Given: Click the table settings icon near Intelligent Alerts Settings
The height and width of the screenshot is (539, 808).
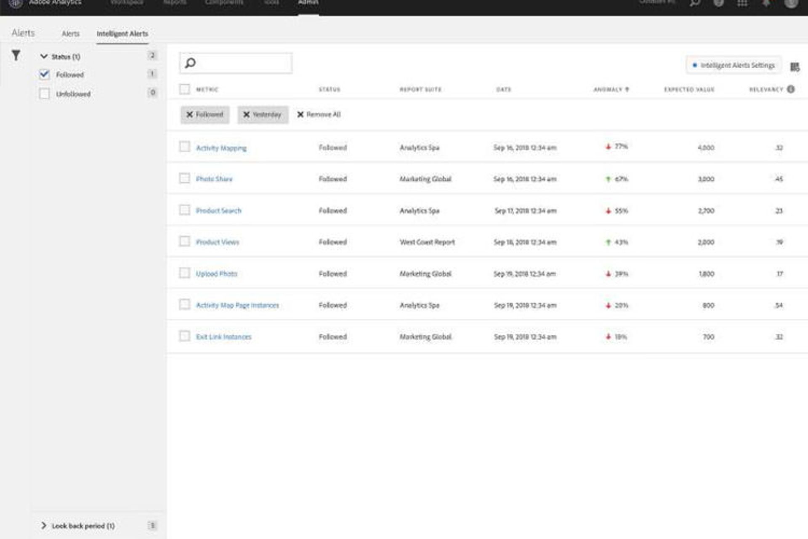Looking at the screenshot, I should [x=795, y=66].
